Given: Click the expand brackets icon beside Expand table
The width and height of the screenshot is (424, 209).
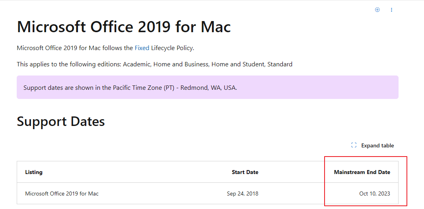Looking at the screenshot, I should (354, 145).
